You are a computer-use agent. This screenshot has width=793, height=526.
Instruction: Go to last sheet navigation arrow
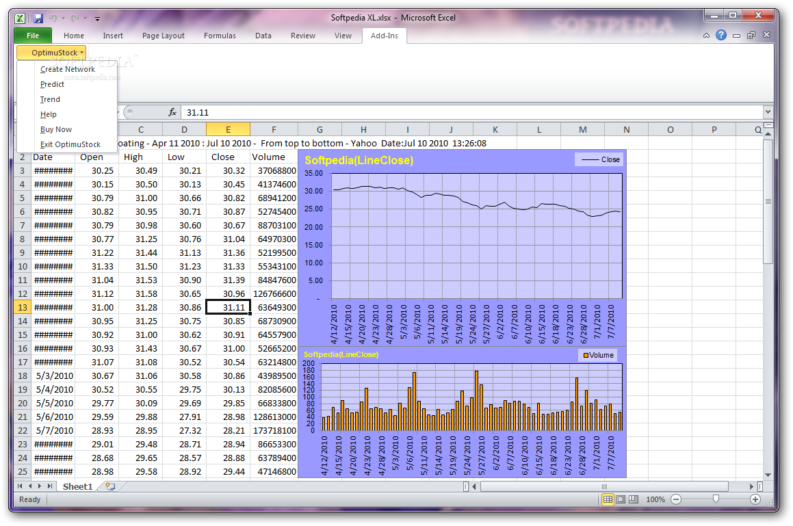(x=49, y=486)
